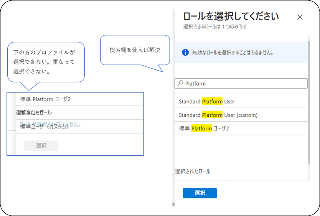Click the magnifier search icon
The image size is (320, 216).
click(180, 83)
